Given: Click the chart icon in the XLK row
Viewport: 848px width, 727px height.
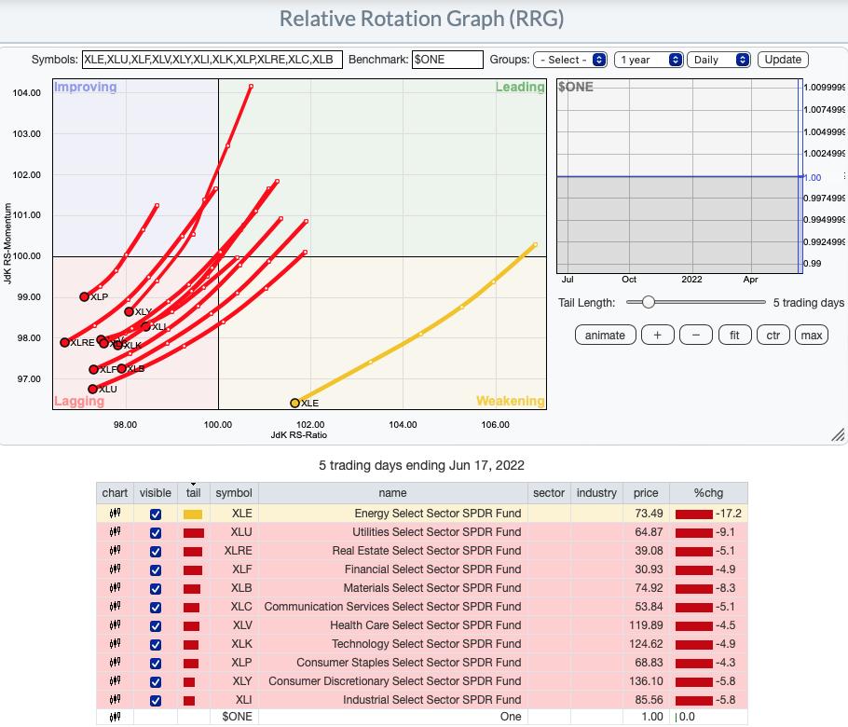Looking at the screenshot, I should click(115, 644).
